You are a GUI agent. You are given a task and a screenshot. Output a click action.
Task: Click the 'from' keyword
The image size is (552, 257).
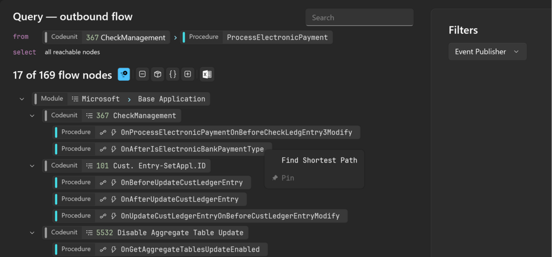[21, 37]
